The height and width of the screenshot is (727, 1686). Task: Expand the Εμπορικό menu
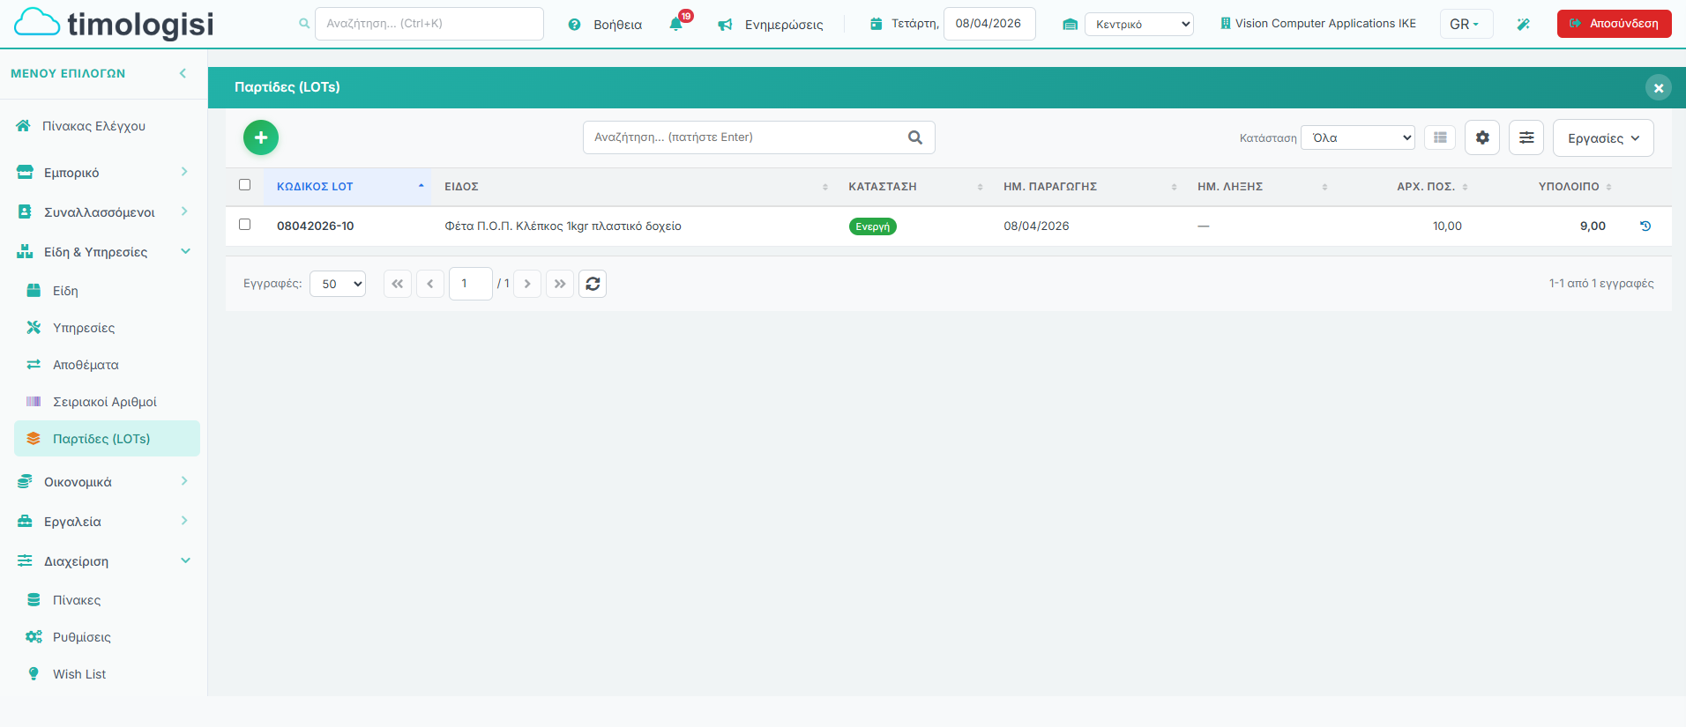click(103, 173)
